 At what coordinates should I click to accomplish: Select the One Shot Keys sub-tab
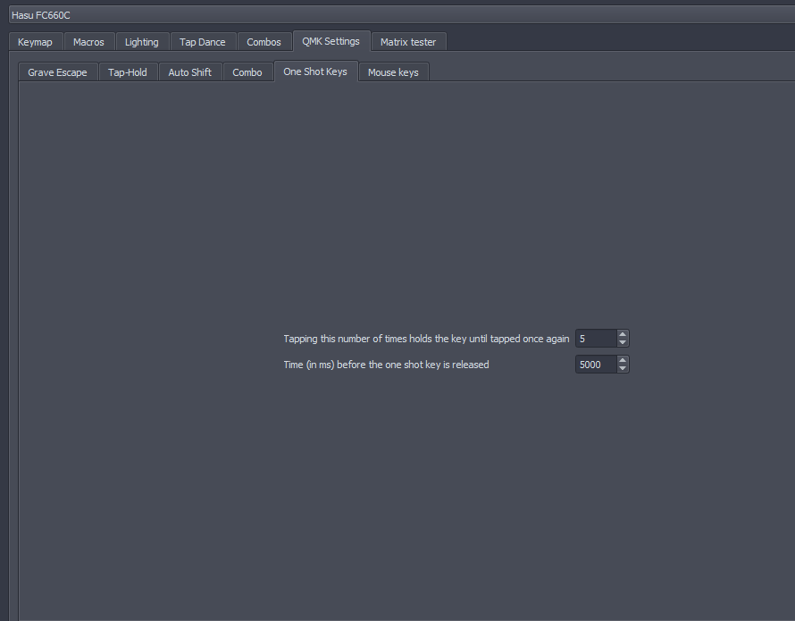click(x=315, y=71)
